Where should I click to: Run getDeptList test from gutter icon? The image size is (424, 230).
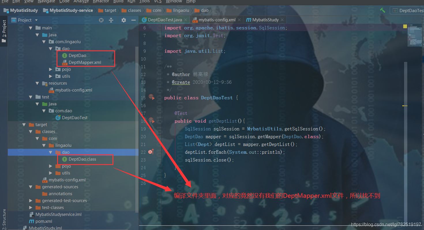point(151,120)
